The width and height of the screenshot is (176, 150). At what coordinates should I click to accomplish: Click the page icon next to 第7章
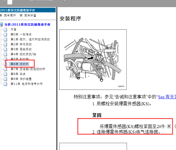[x=6, y=69]
